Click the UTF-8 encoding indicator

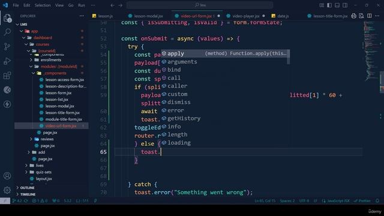(x=304, y=201)
